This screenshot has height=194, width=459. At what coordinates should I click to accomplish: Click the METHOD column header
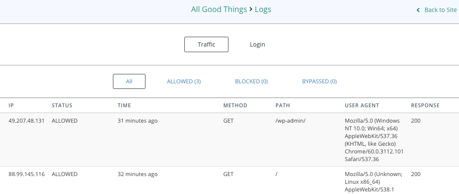point(235,106)
